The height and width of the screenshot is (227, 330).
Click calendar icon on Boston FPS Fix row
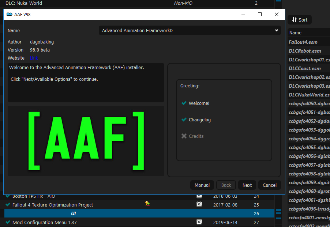click(199, 196)
